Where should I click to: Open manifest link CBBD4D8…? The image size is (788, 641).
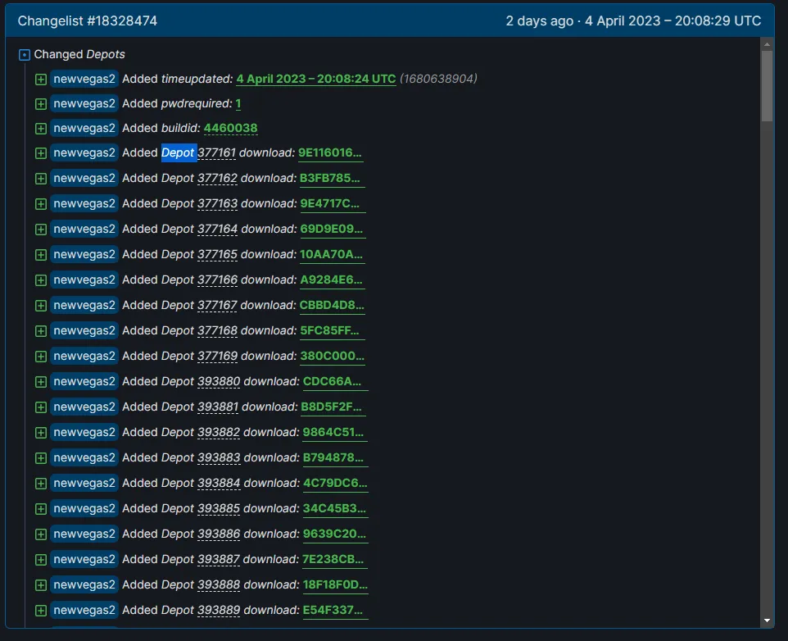tap(332, 305)
